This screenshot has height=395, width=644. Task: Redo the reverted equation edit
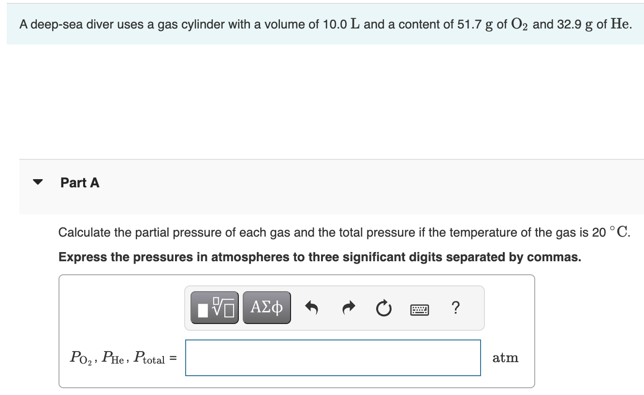tap(348, 308)
